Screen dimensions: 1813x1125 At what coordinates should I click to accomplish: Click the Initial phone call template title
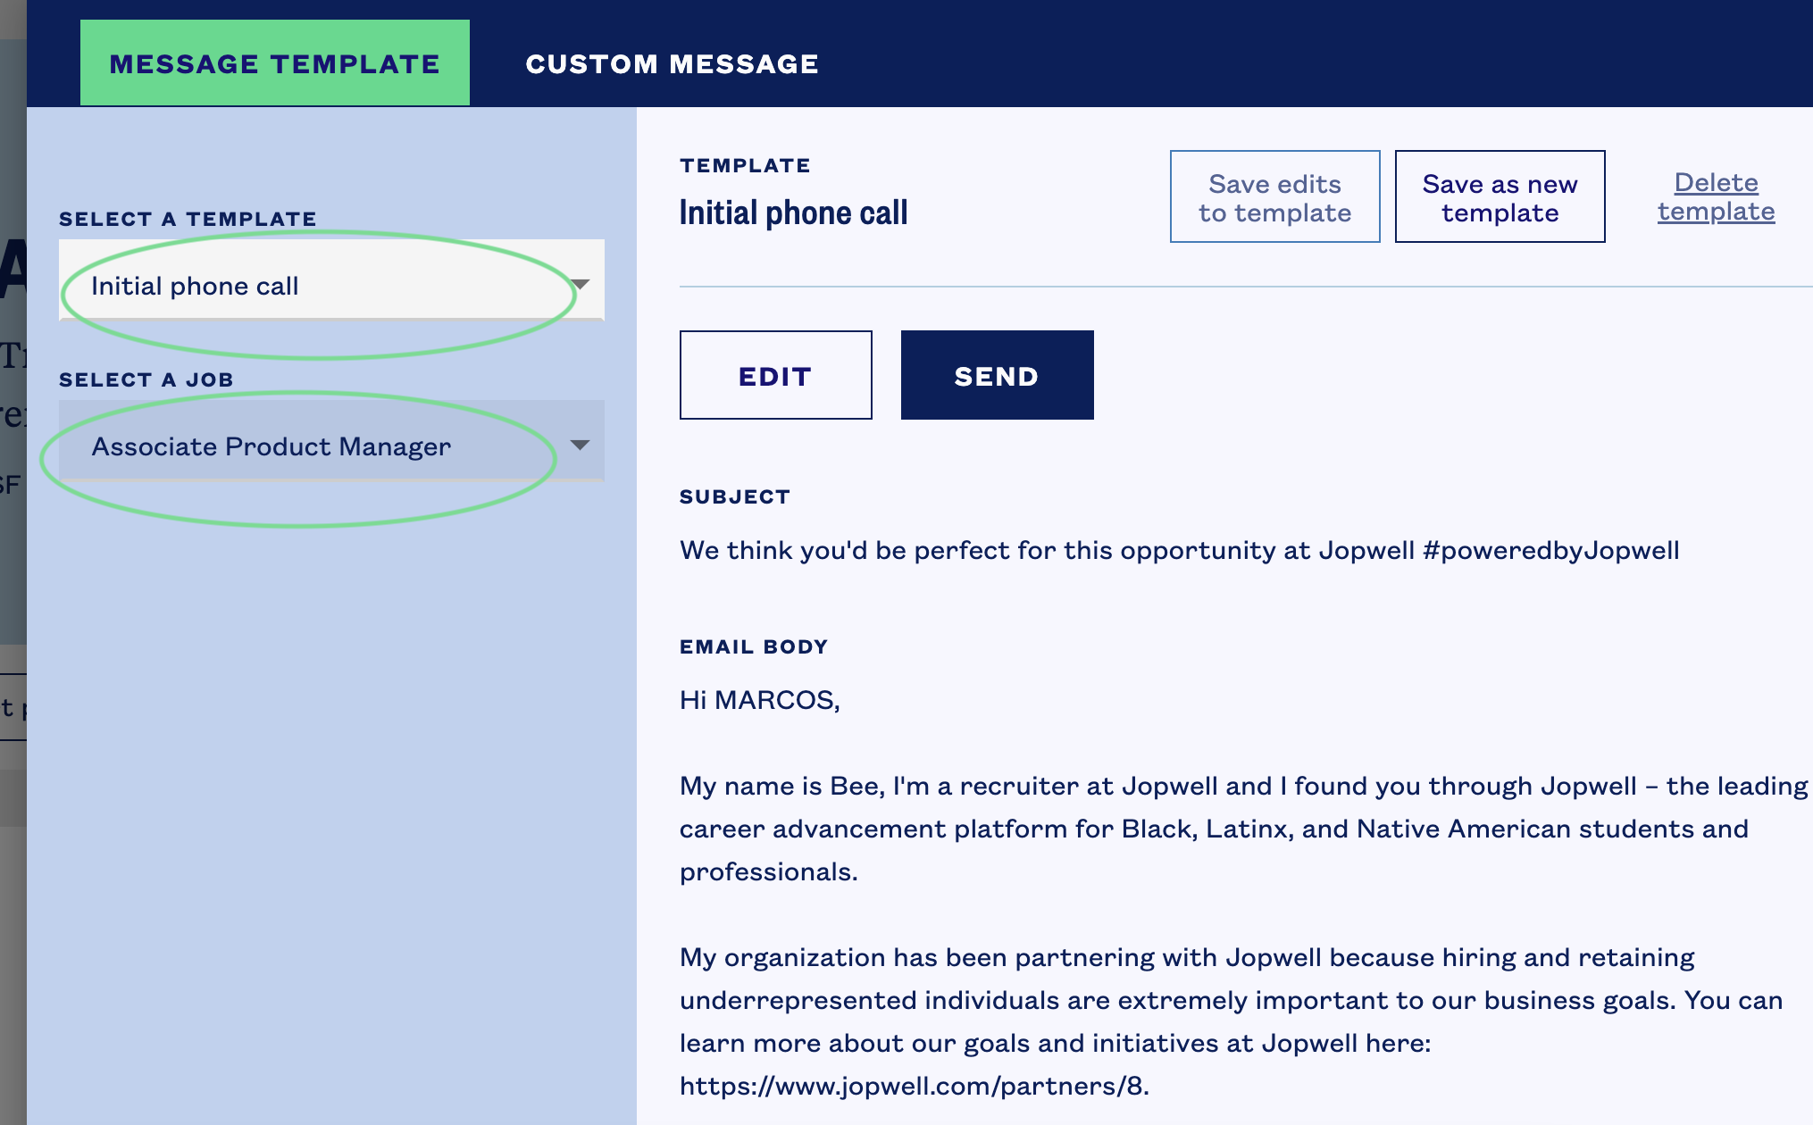793,212
